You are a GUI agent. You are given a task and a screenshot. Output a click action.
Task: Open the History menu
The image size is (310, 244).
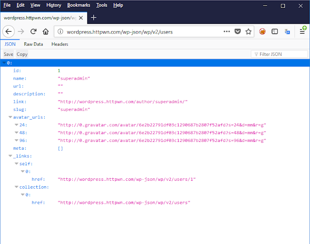(x=53, y=5)
